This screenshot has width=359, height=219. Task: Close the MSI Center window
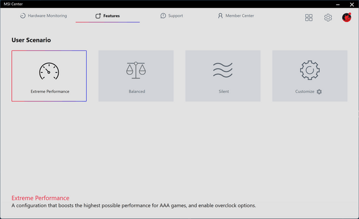(x=352, y=4)
